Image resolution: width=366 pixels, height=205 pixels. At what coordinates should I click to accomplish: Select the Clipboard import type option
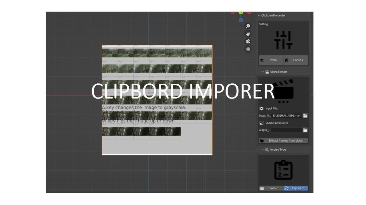(296, 188)
